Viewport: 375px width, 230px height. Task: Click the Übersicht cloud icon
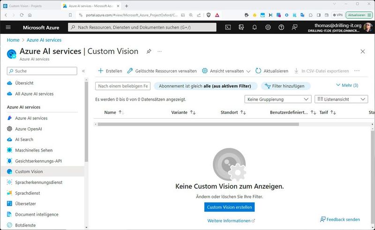[x=9, y=83]
